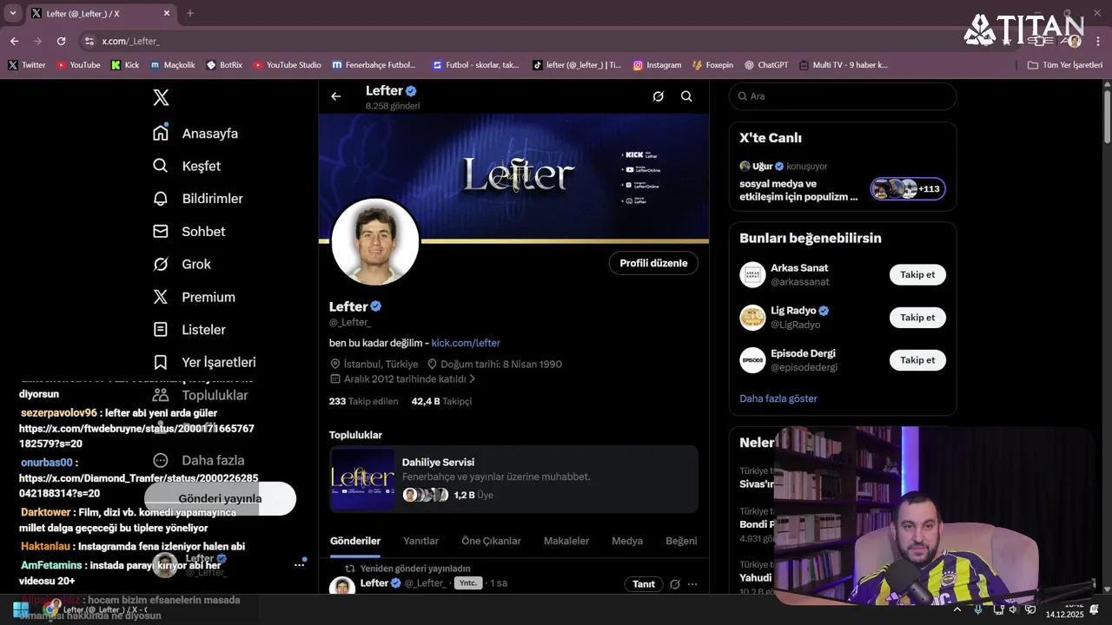Select Yanıtlar tab
This screenshot has width=1112, height=625.
pos(420,541)
